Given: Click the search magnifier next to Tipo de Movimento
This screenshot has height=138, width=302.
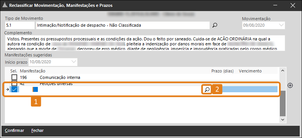Looking at the screenshot, I should click(x=215, y=25).
